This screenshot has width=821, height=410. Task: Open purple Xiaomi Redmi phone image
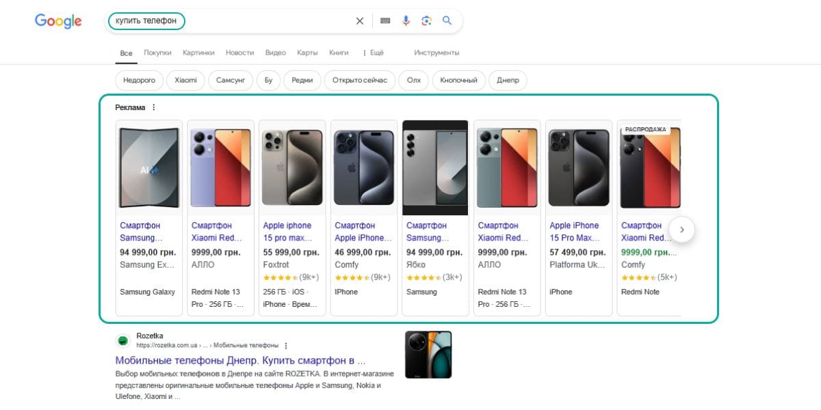(x=221, y=168)
